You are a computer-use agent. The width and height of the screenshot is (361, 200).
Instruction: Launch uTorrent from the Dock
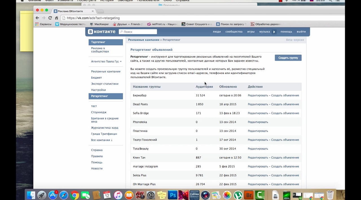tap(238, 195)
